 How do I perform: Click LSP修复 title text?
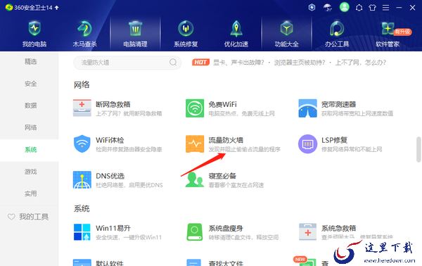[334, 140]
